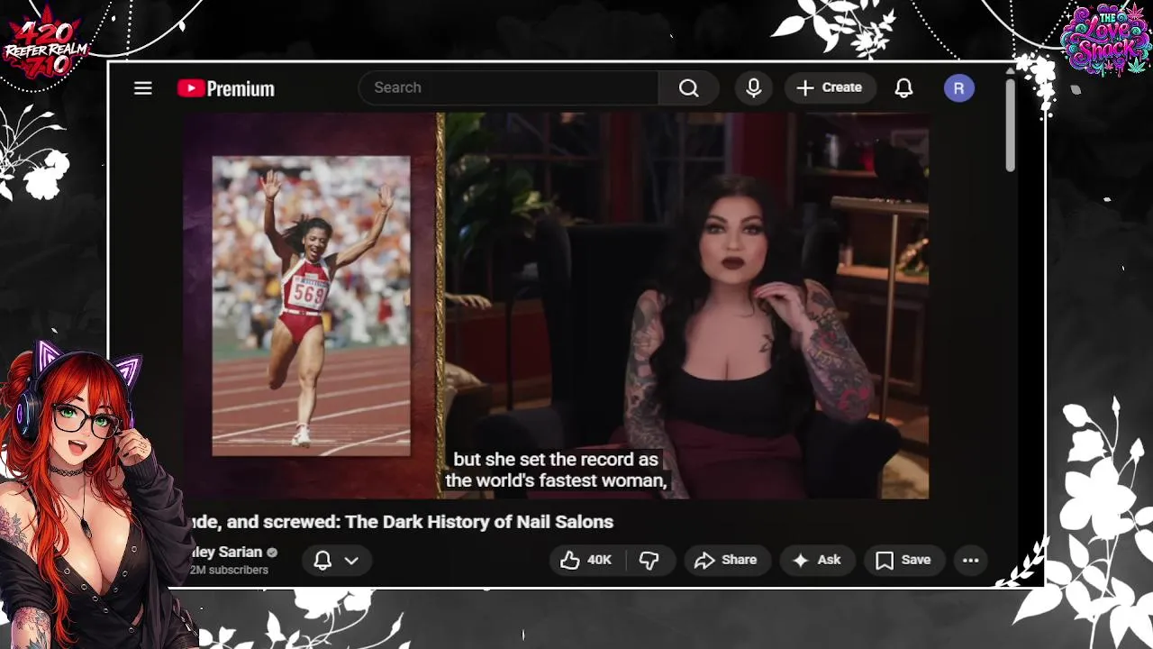
Task: Open the Create button menu
Action: click(x=830, y=87)
